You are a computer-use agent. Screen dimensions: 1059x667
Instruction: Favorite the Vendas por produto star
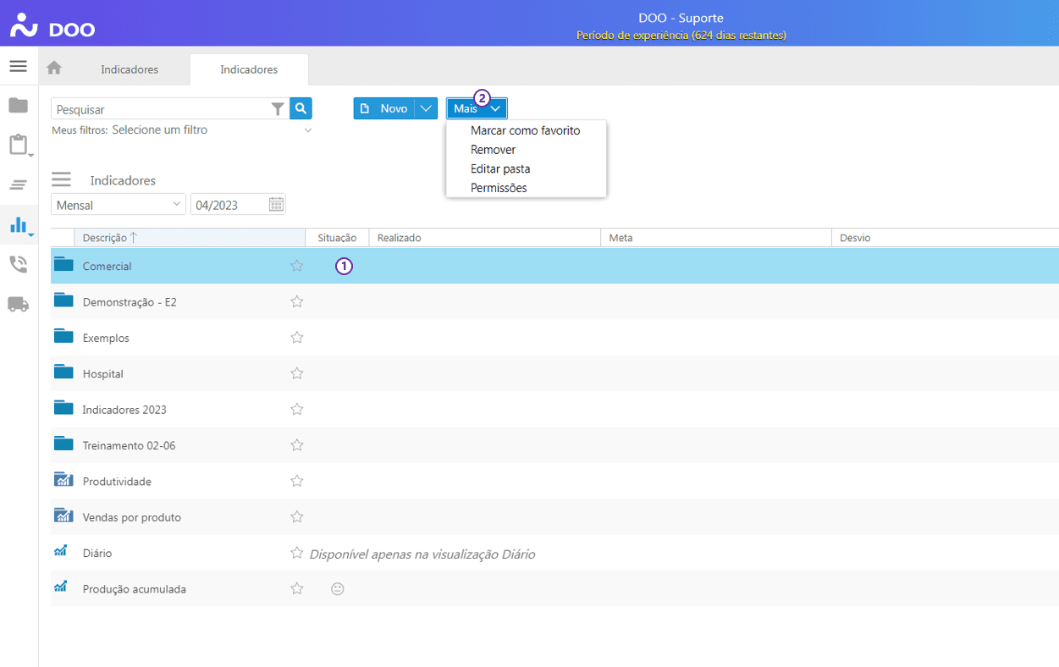coord(296,516)
